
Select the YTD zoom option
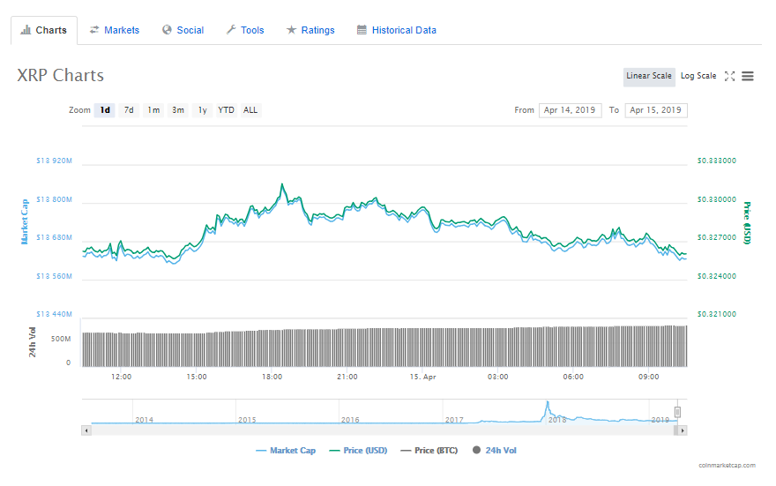pyautogui.click(x=226, y=110)
